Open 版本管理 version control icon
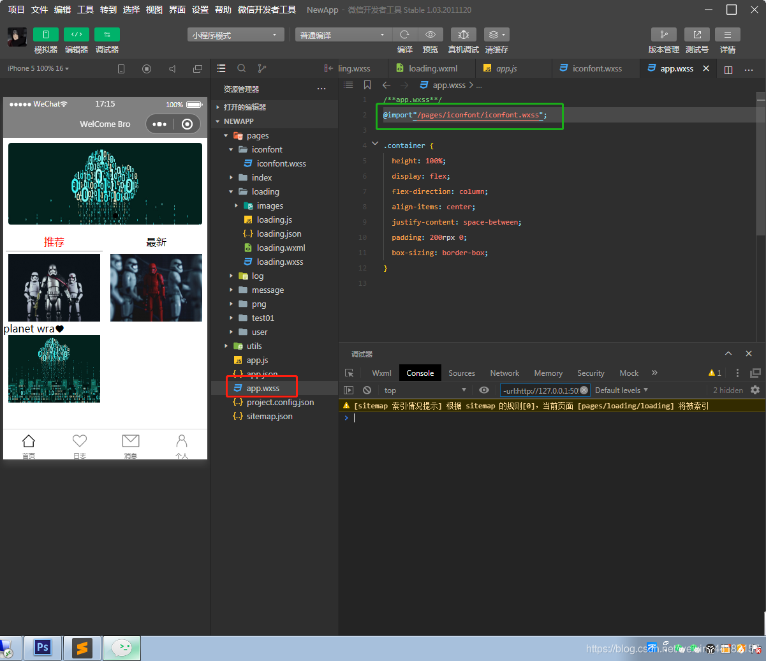This screenshot has width=766, height=661. point(664,34)
